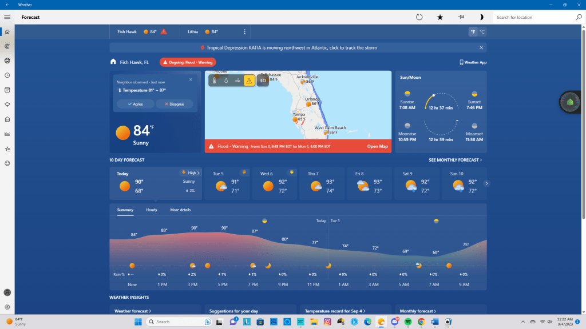Open the More details tab
The image size is (586, 329).
coord(180,210)
